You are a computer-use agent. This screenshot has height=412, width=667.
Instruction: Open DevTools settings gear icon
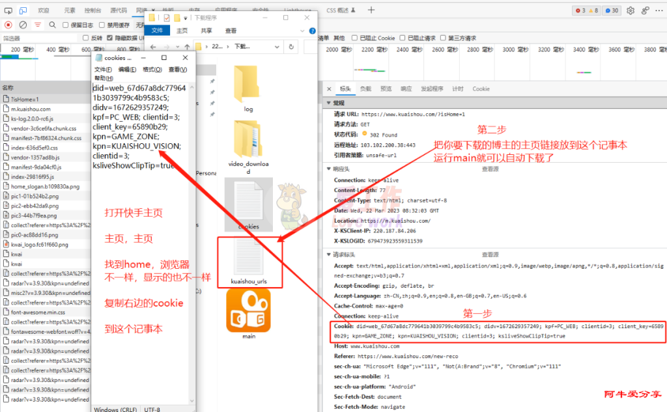631,10
